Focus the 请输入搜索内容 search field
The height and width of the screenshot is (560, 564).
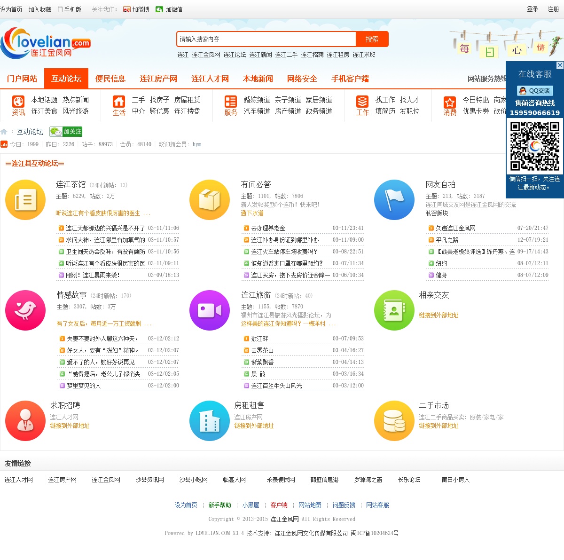tap(266, 39)
